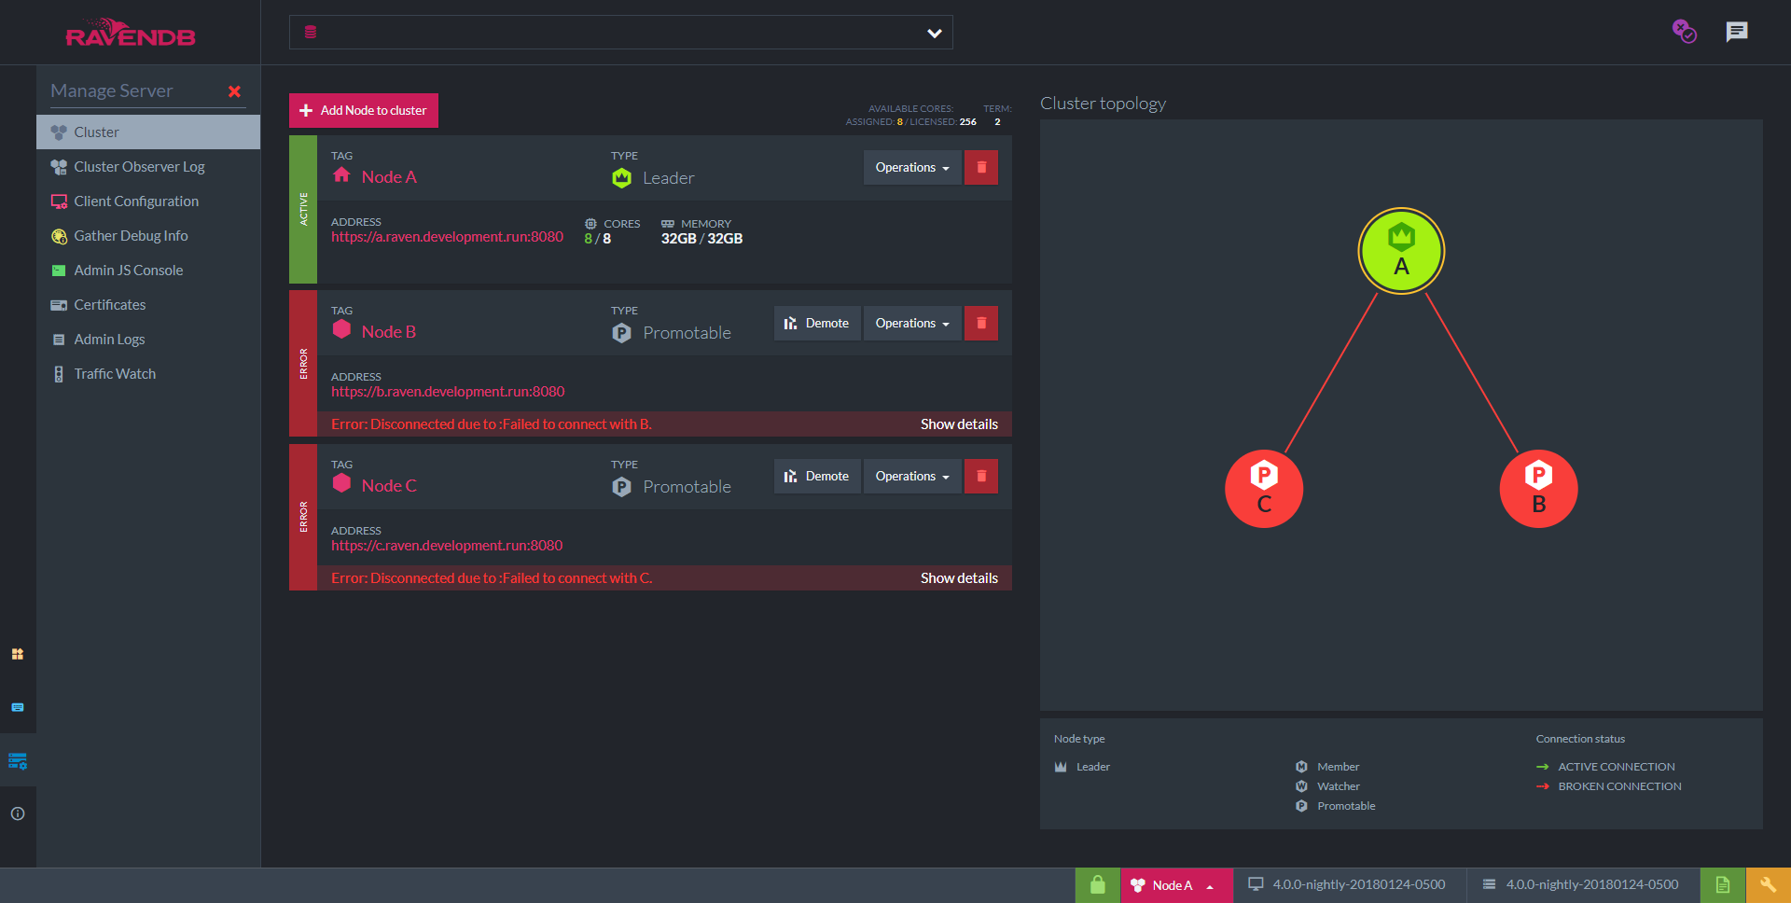Image resolution: width=1791 pixels, height=903 pixels.
Task: Click the green document icon in footer
Action: [1723, 885]
